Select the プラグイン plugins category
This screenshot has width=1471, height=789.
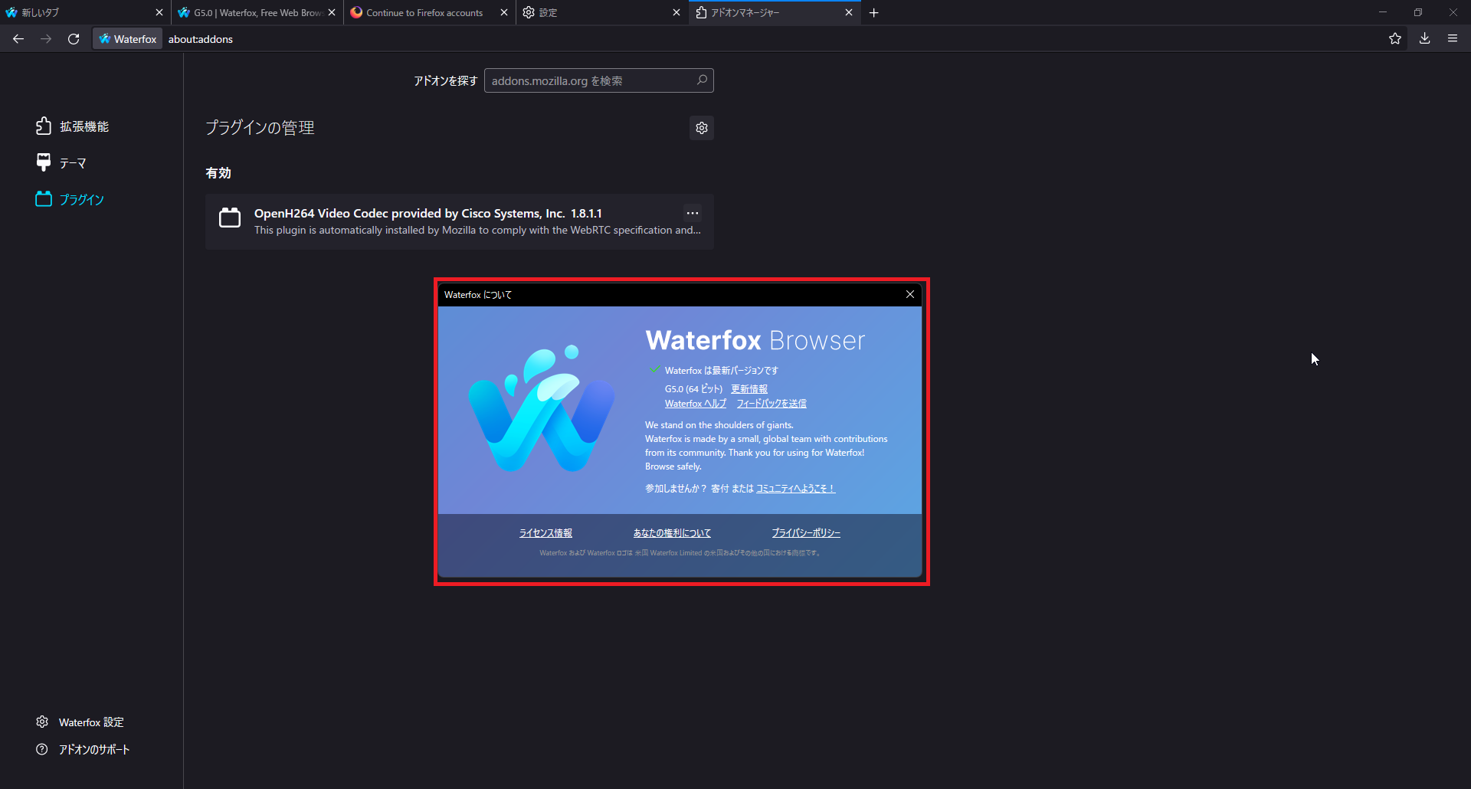(70, 199)
